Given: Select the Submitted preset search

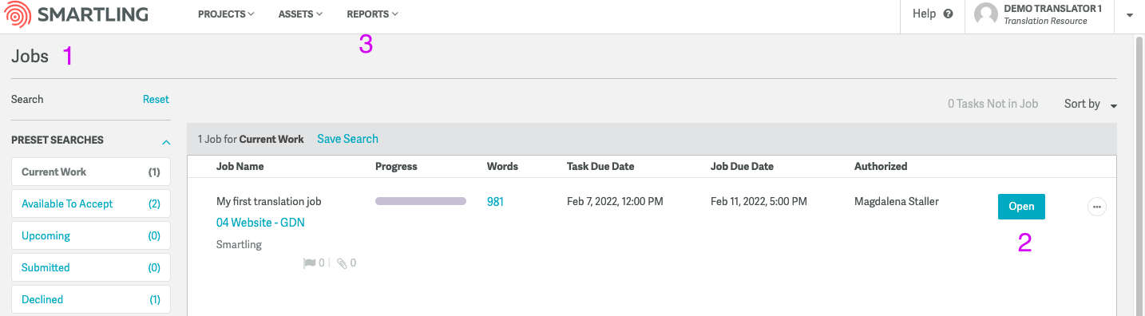Looking at the screenshot, I should (x=91, y=267).
